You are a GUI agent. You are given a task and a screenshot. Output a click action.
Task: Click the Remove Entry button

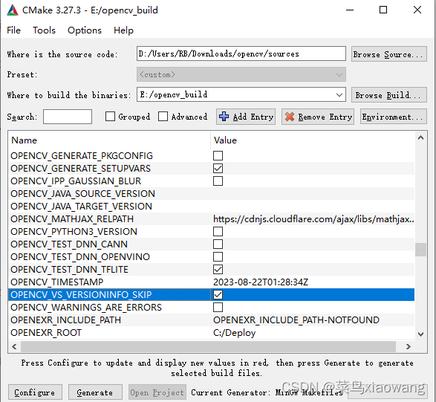[318, 117]
